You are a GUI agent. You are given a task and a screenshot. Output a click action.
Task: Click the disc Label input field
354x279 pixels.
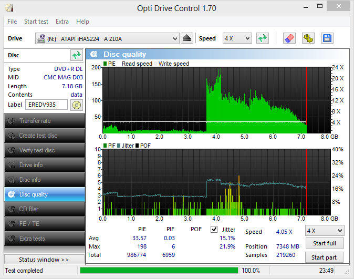pos(46,105)
